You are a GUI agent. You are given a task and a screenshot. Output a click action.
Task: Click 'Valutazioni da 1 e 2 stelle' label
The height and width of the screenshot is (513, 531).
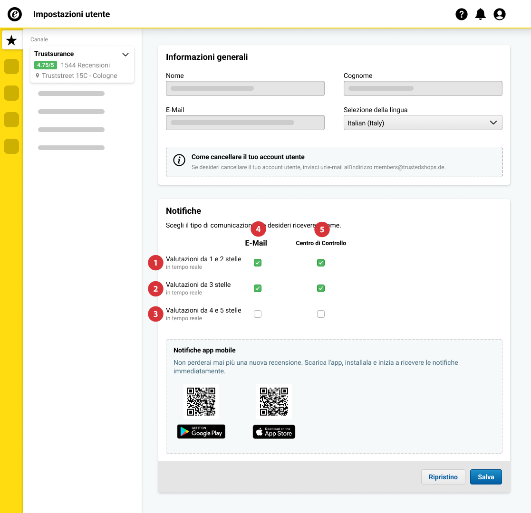[203, 259]
